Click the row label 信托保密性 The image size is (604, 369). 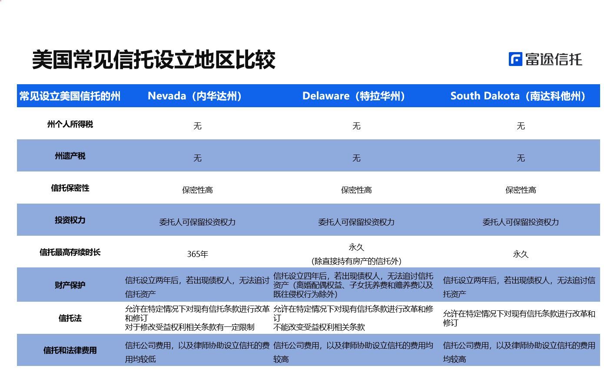[x=70, y=188]
